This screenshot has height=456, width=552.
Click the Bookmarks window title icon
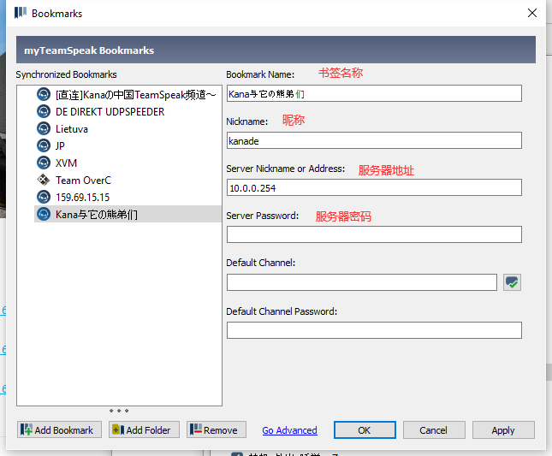[21, 13]
